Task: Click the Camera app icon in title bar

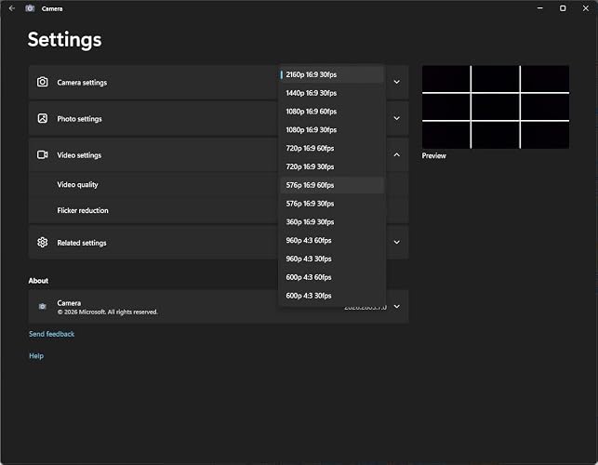Action: coord(30,8)
